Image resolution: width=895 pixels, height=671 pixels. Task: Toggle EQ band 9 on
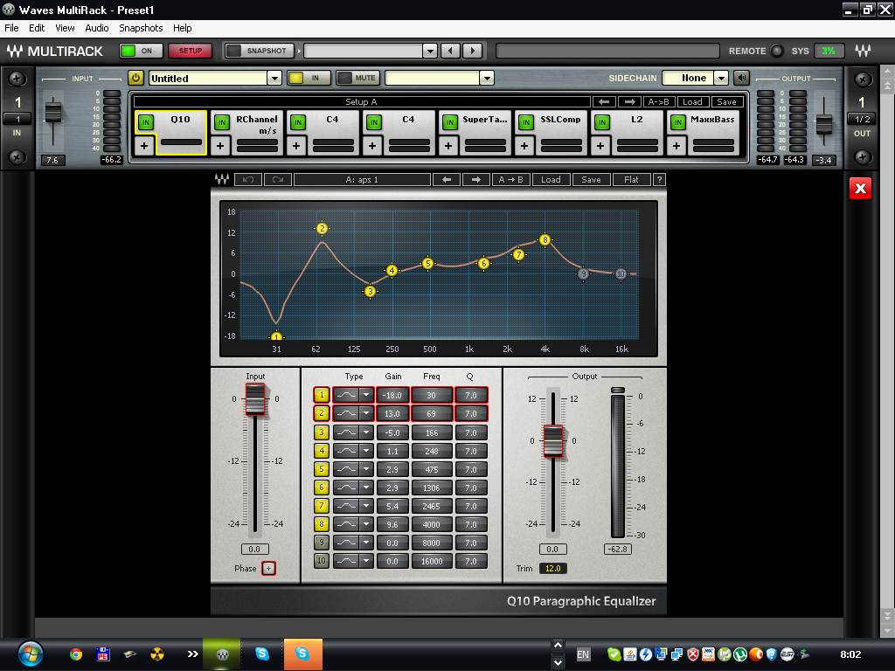[322, 543]
